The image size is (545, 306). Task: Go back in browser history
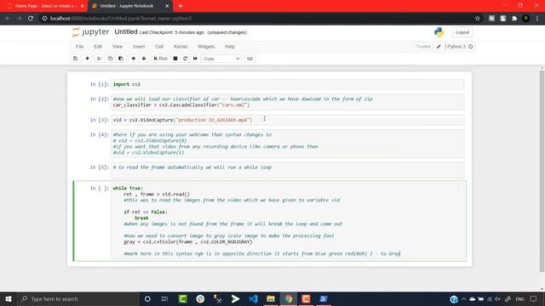(8, 19)
